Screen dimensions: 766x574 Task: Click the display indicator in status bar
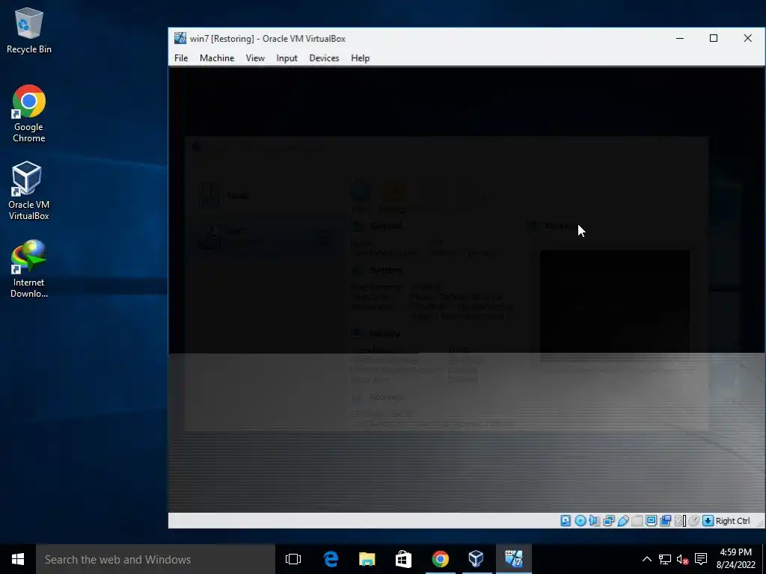click(x=652, y=521)
